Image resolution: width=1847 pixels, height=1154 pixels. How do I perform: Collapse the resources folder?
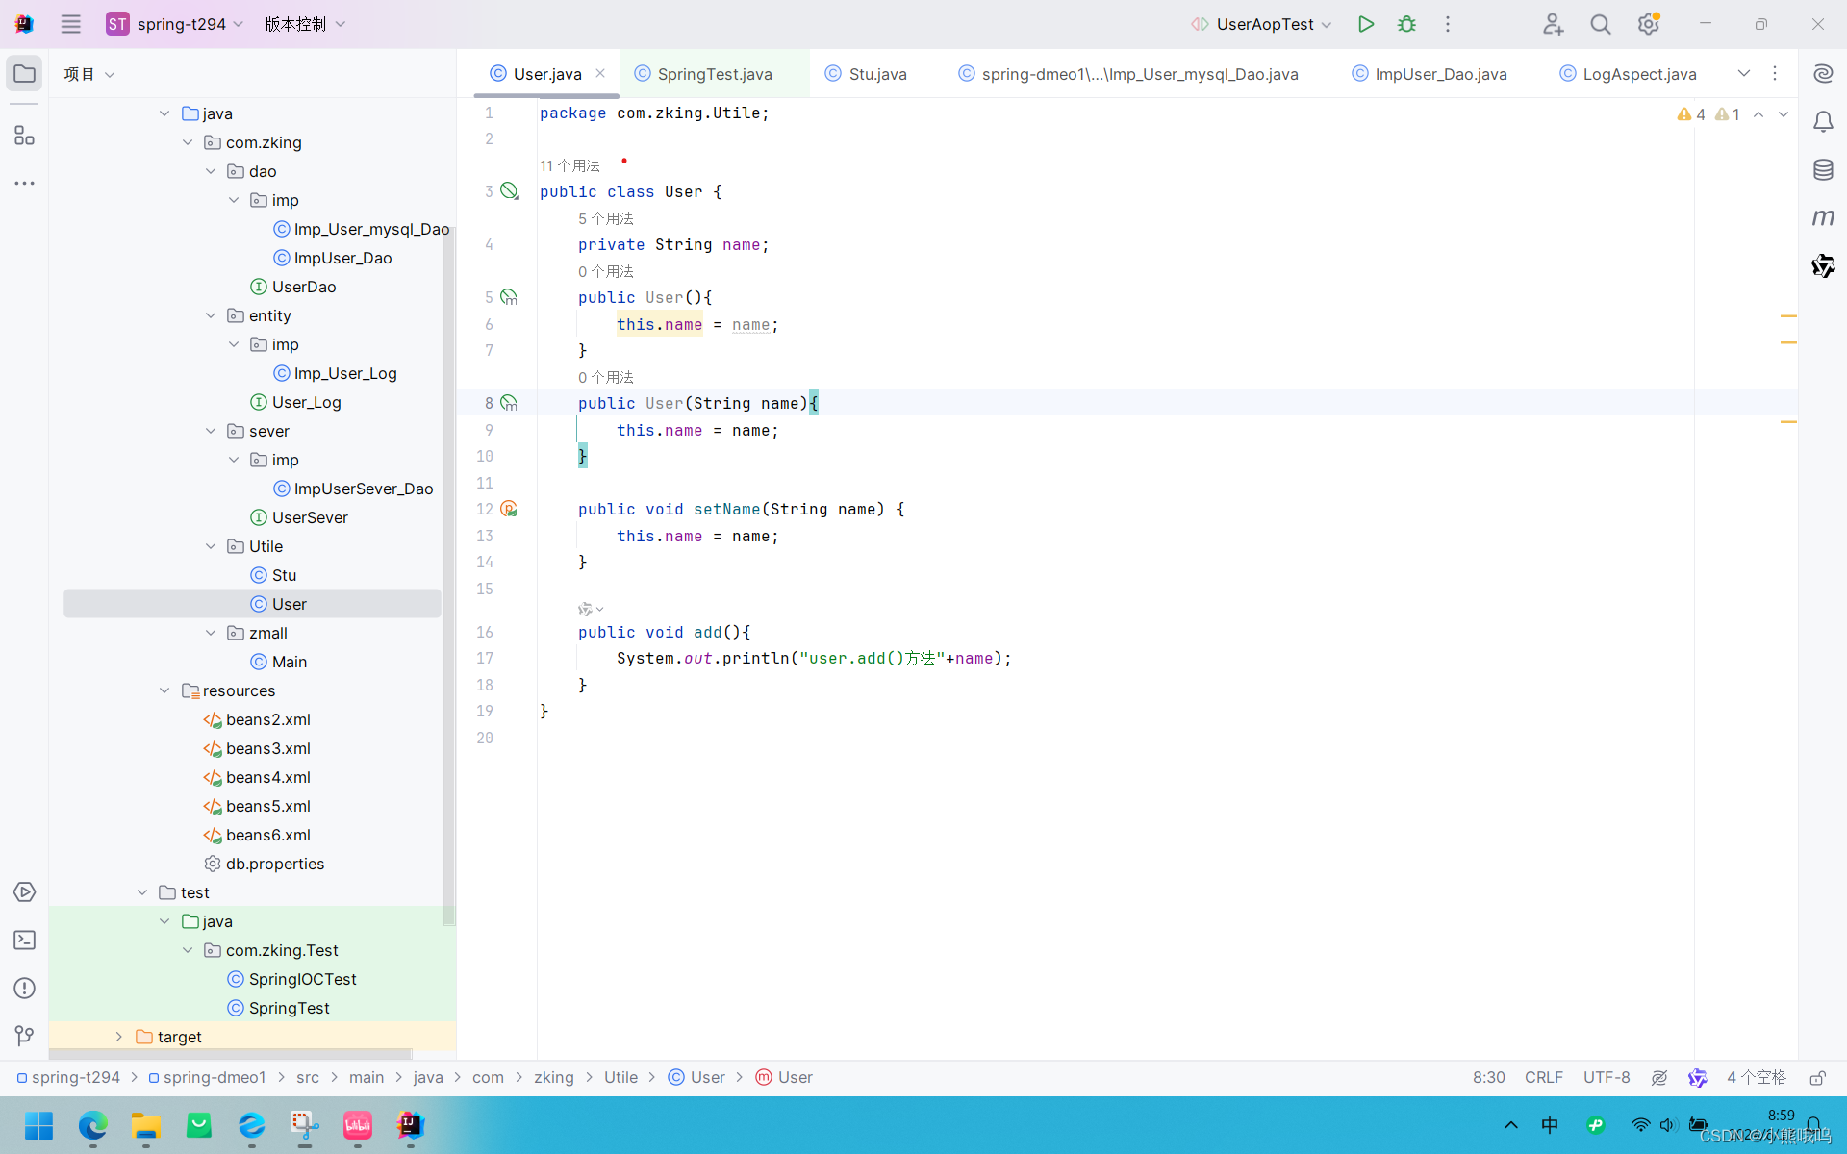click(x=164, y=690)
